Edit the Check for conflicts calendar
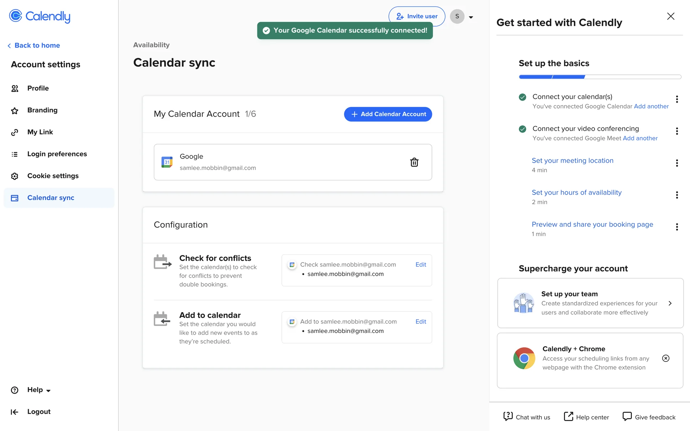 pyautogui.click(x=420, y=265)
